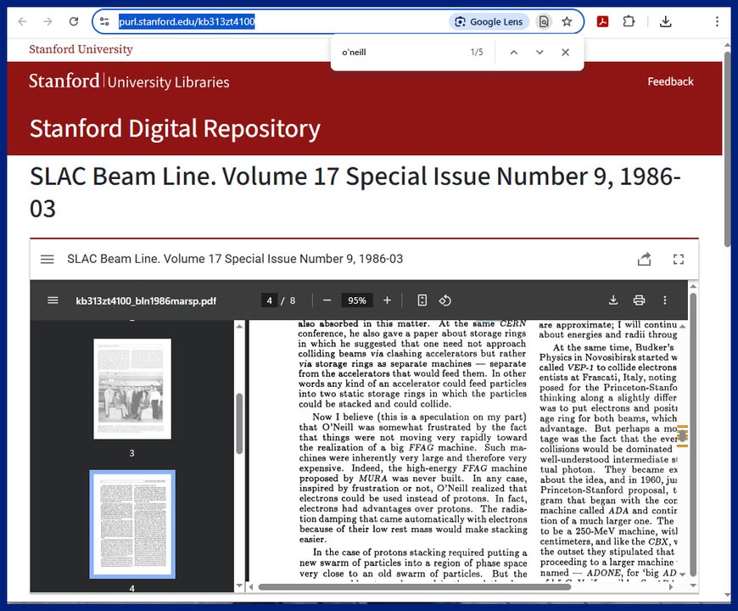Toggle PDF sidebar hamburger menu
This screenshot has height=611, width=738.
(53, 300)
